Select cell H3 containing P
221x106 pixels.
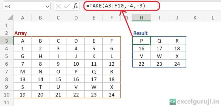[141, 41]
